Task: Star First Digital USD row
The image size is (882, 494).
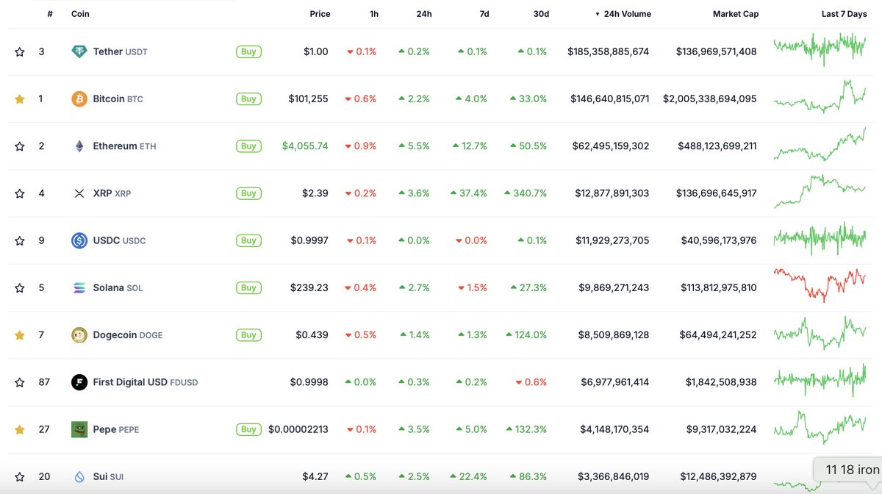Action: (20, 382)
